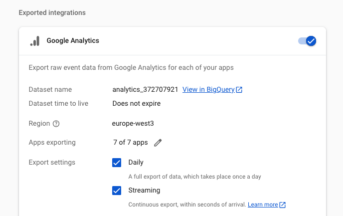Click the Region help question mark icon
This screenshot has width=343, height=216.
(56, 124)
